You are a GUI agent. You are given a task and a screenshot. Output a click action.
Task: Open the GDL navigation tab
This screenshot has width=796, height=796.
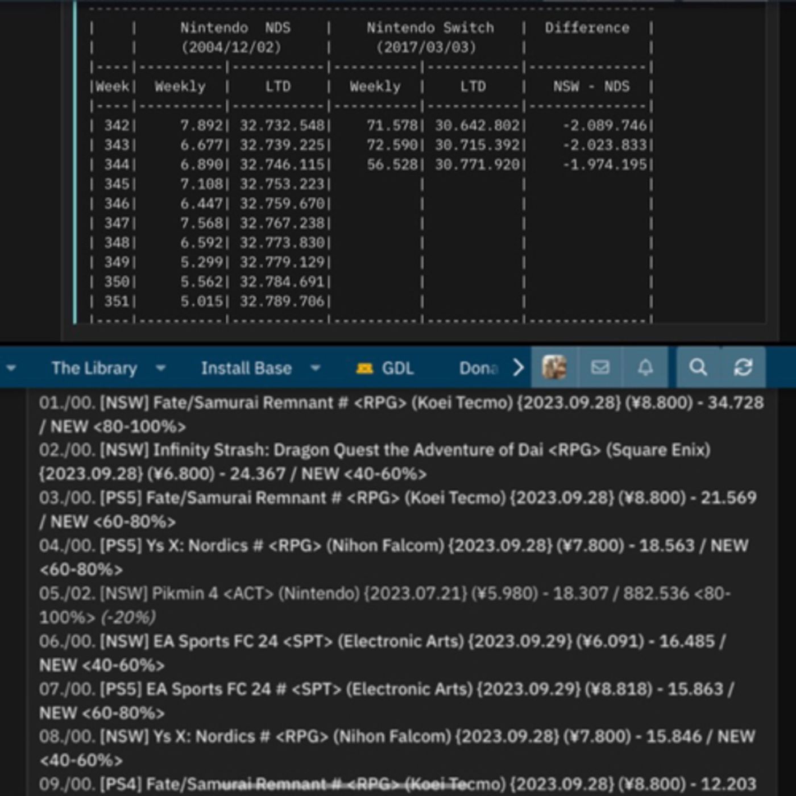coord(397,368)
